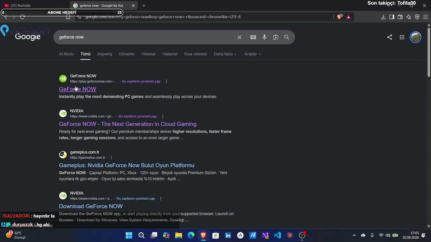Open File Explorer from the taskbar
The height and width of the screenshot is (242, 431).
[178, 235]
